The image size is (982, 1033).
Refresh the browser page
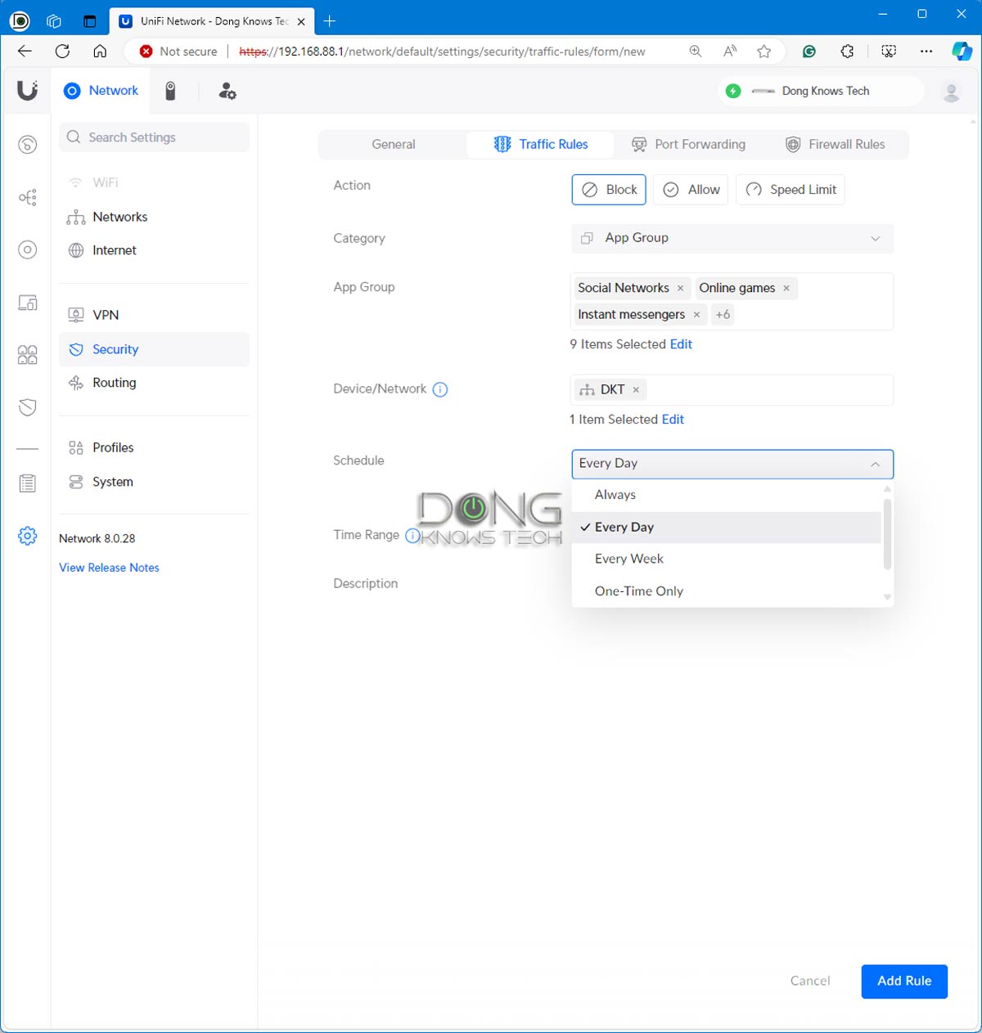(62, 51)
